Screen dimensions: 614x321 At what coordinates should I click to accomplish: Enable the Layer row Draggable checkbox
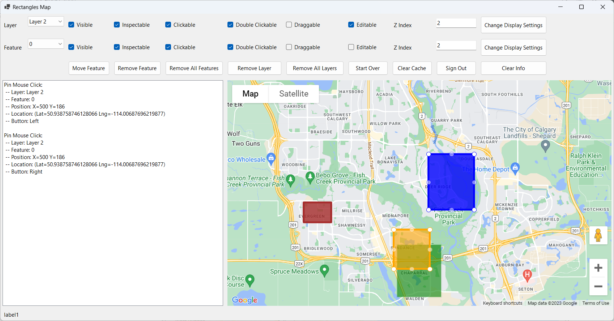289,25
